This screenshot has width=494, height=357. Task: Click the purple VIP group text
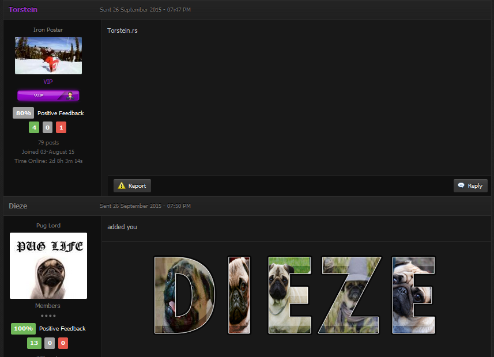(48, 82)
